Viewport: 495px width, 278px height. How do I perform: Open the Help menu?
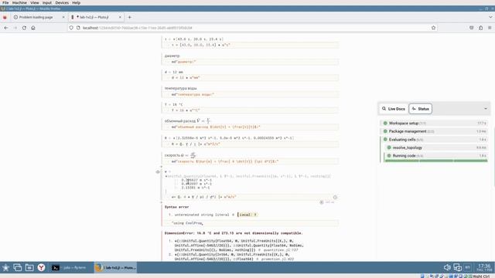point(76,2)
